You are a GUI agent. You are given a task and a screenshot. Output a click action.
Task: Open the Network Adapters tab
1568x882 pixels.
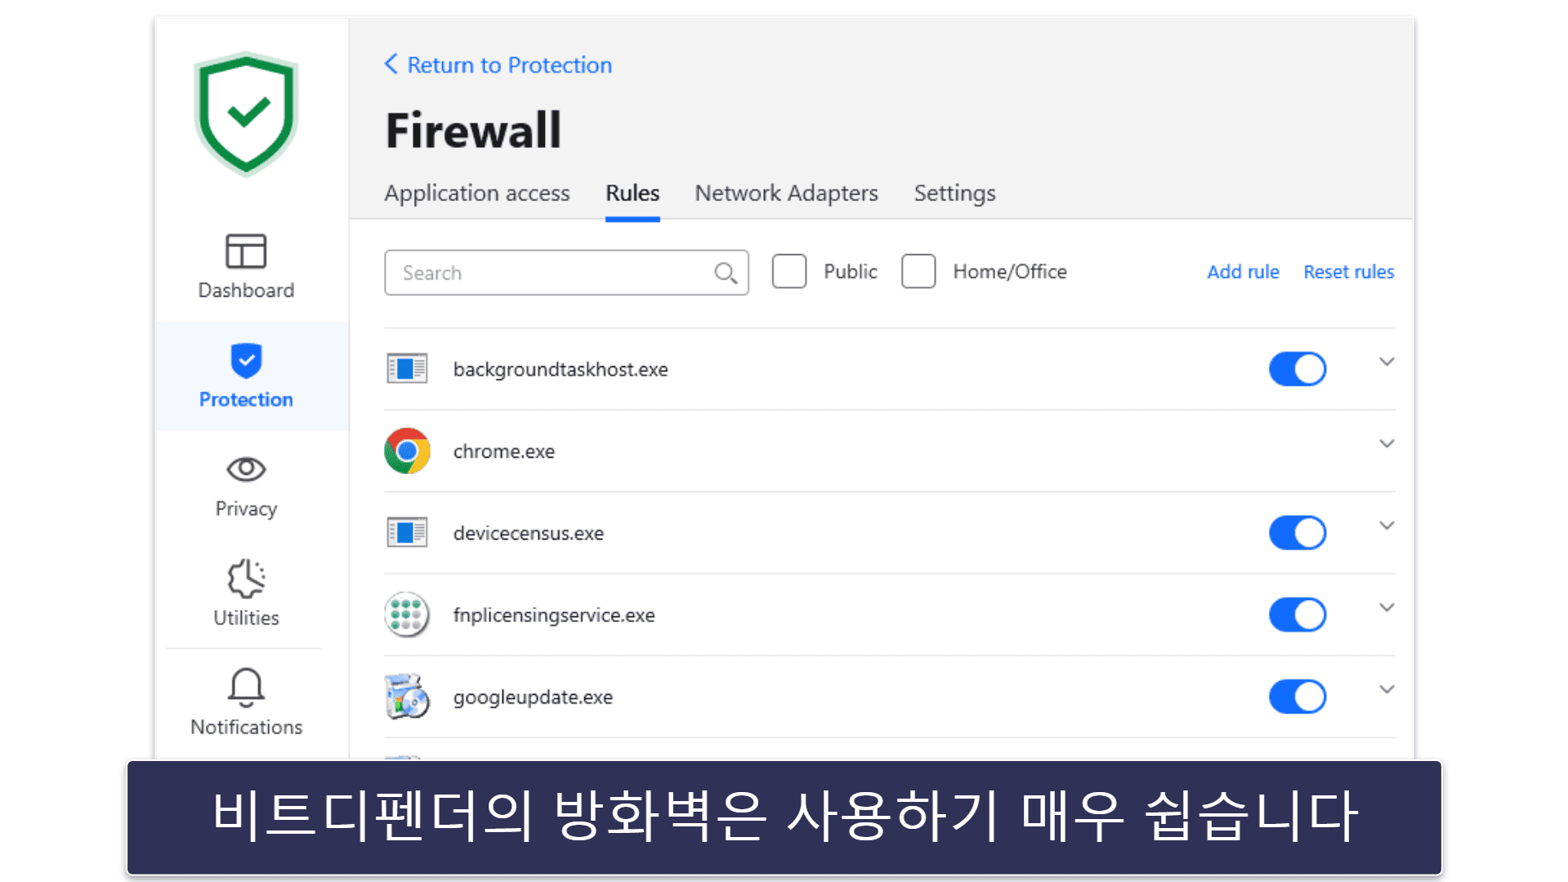coord(786,193)
